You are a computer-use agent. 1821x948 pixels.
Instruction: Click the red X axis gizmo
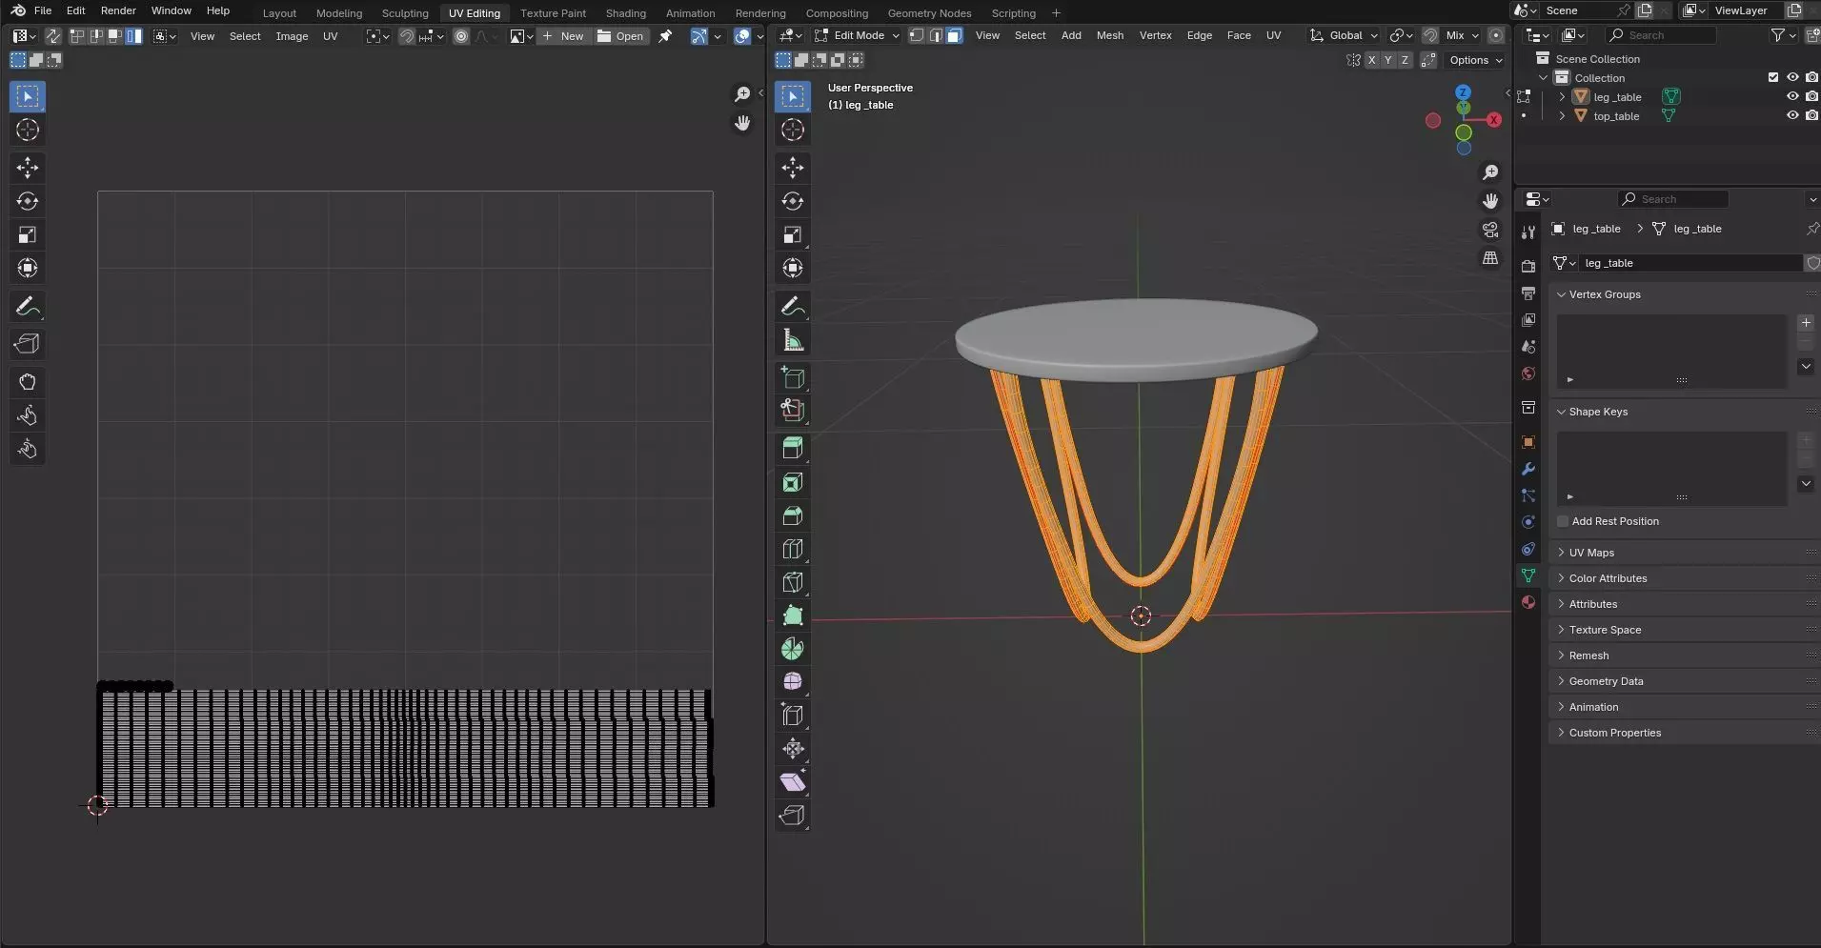point(1494,120)
